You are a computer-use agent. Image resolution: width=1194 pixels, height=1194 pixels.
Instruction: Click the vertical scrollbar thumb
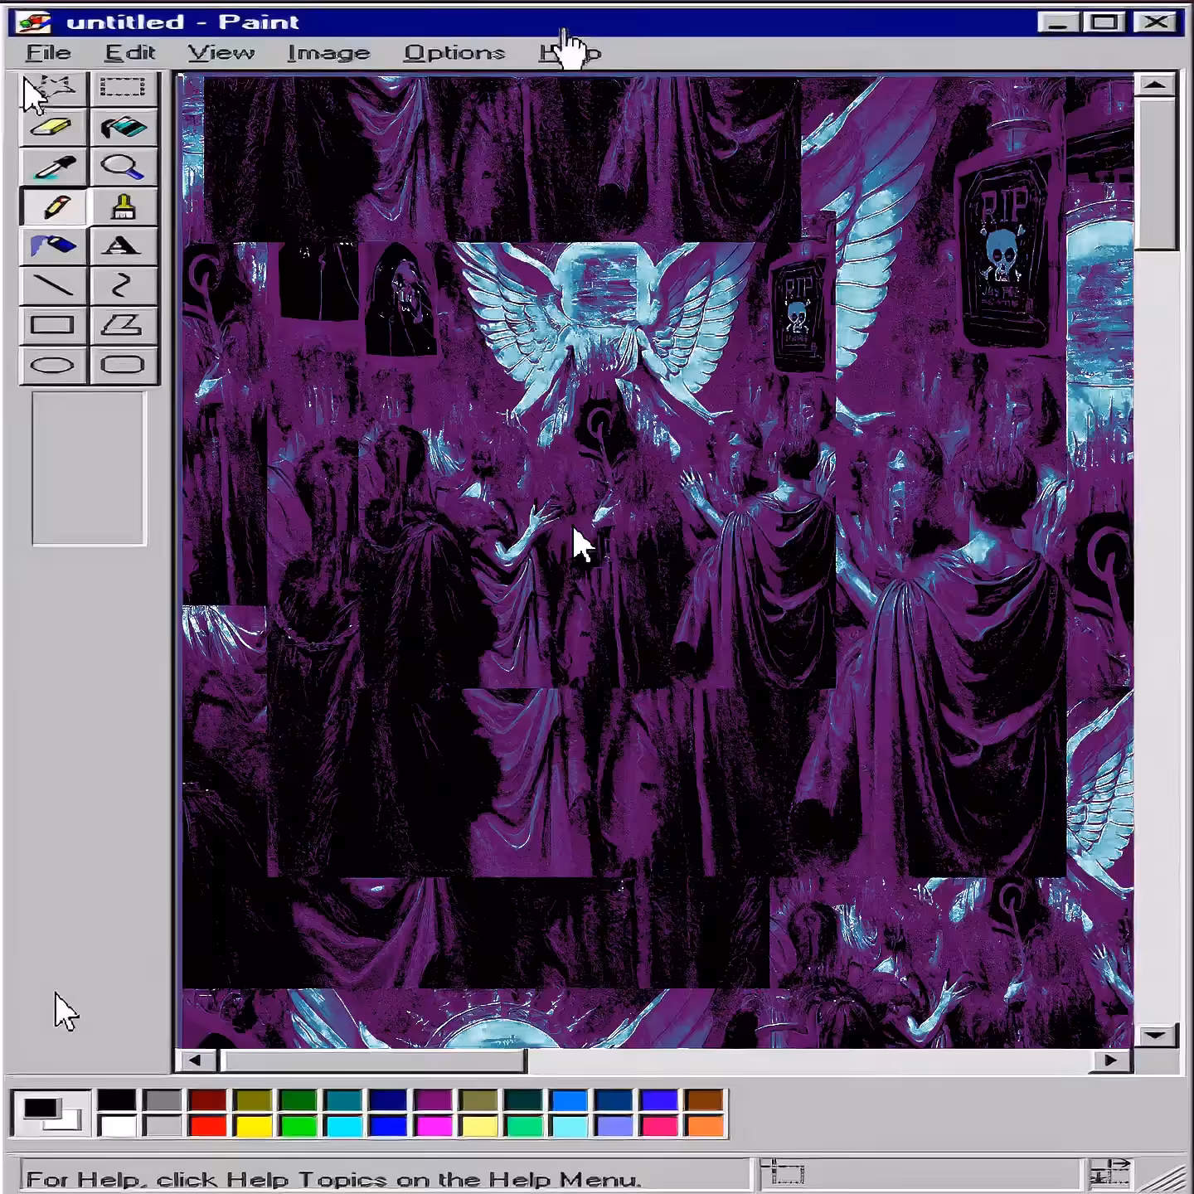[x=1156, y=173]
